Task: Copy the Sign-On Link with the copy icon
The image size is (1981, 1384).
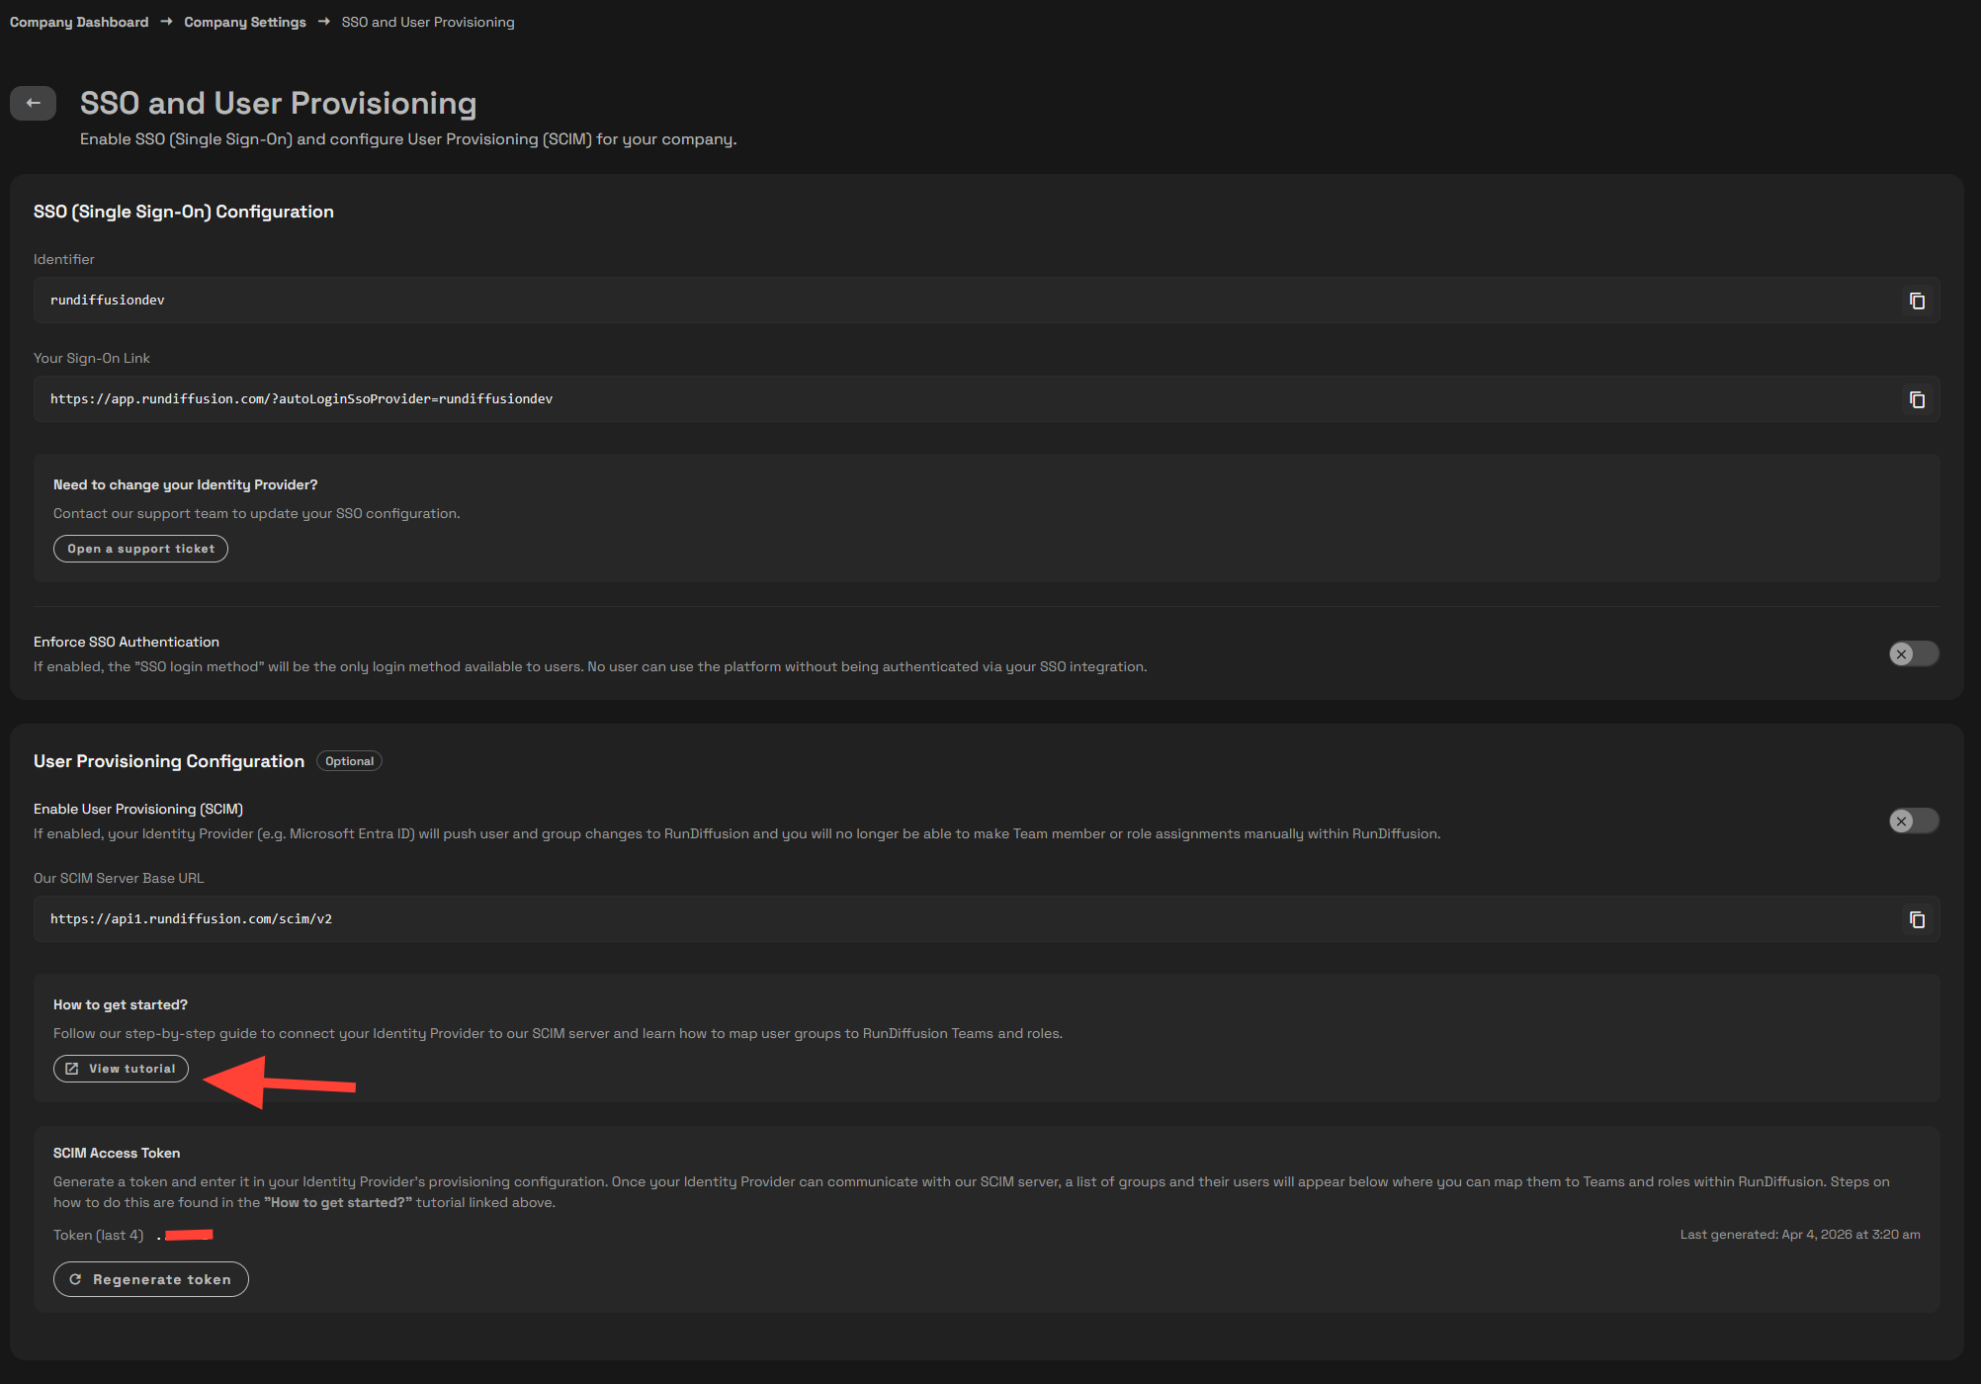Action: coord(1917,399)
